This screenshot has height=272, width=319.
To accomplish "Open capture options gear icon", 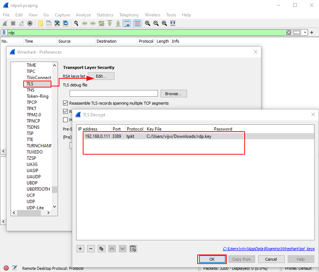I will point(30,23).
